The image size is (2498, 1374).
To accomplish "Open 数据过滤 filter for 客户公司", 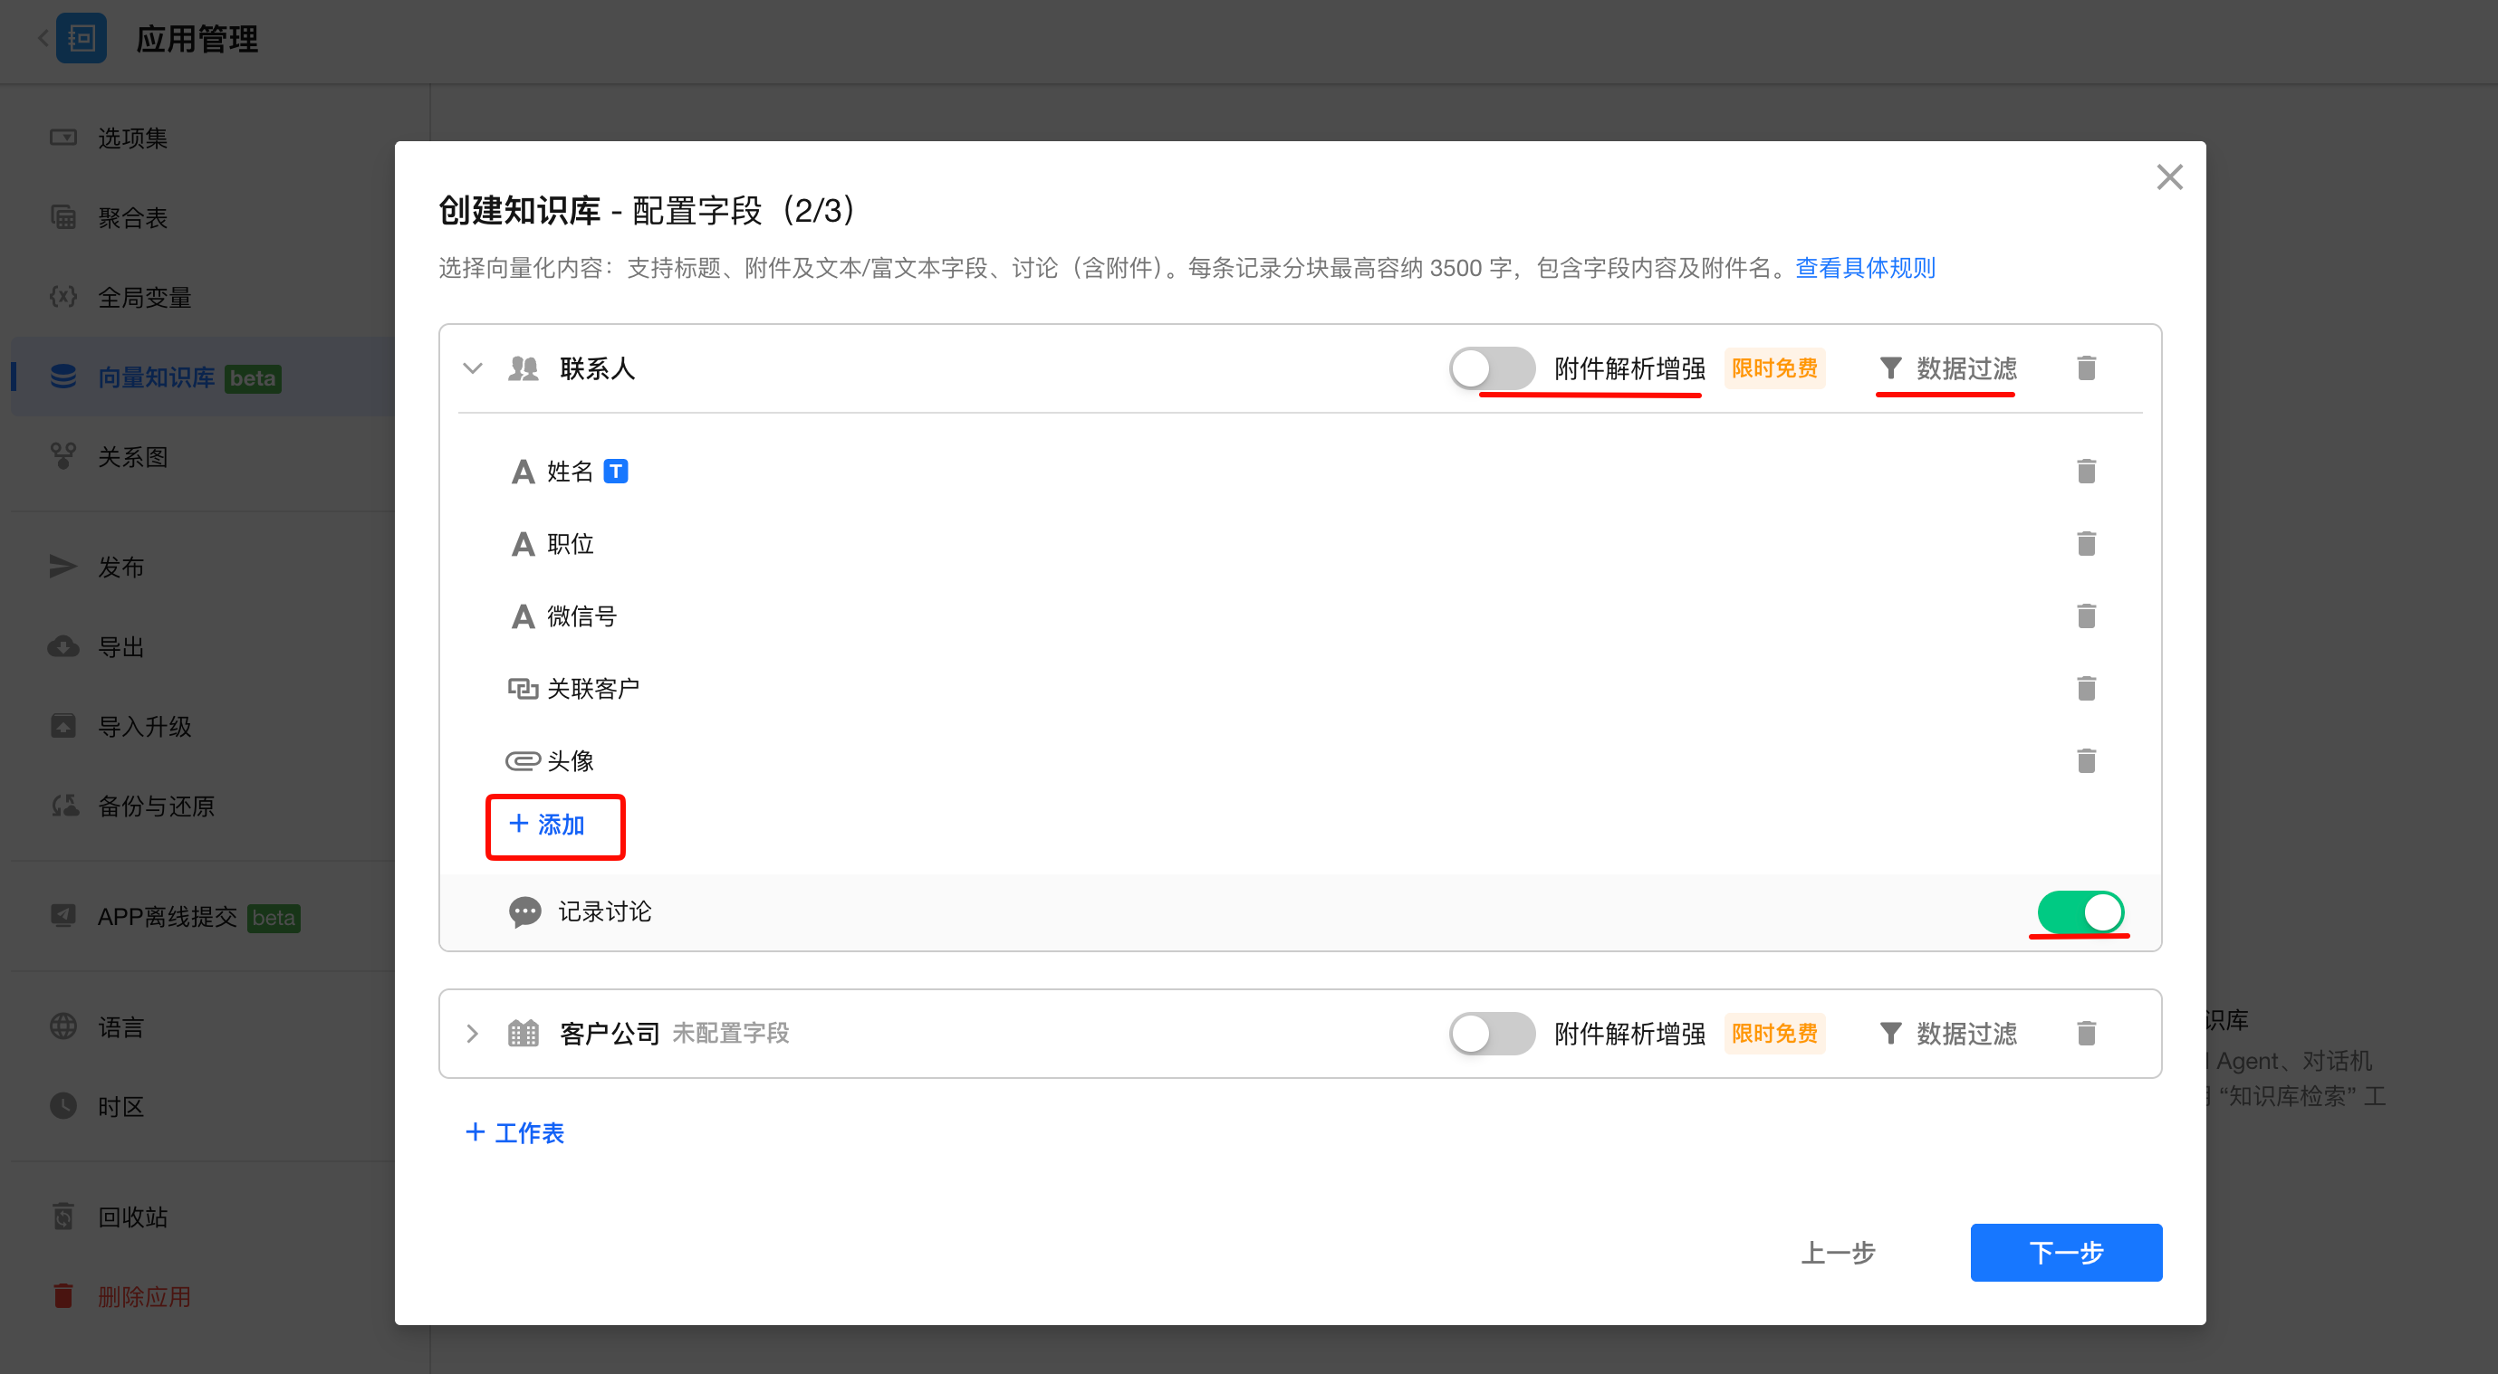I will [1947, 1033].
